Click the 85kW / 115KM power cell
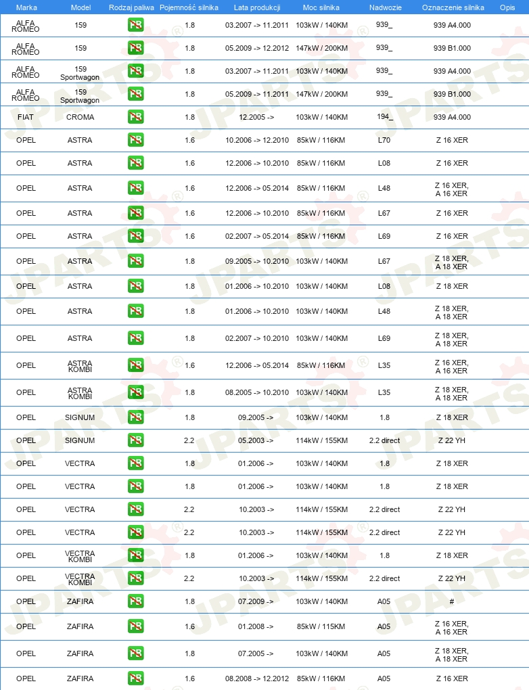Image resolution: width=529 pixels, height=690 pixels. point(321,626)
